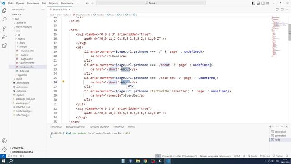Switch to the Порты panel tab
The height and width of the screenshot is (164, 291).
click(131, 127)
